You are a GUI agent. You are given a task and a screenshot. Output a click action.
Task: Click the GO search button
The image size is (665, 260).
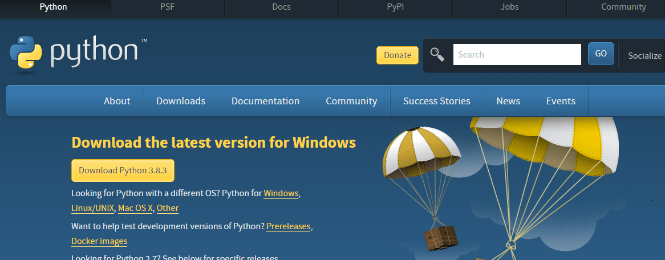coord(601,54)
